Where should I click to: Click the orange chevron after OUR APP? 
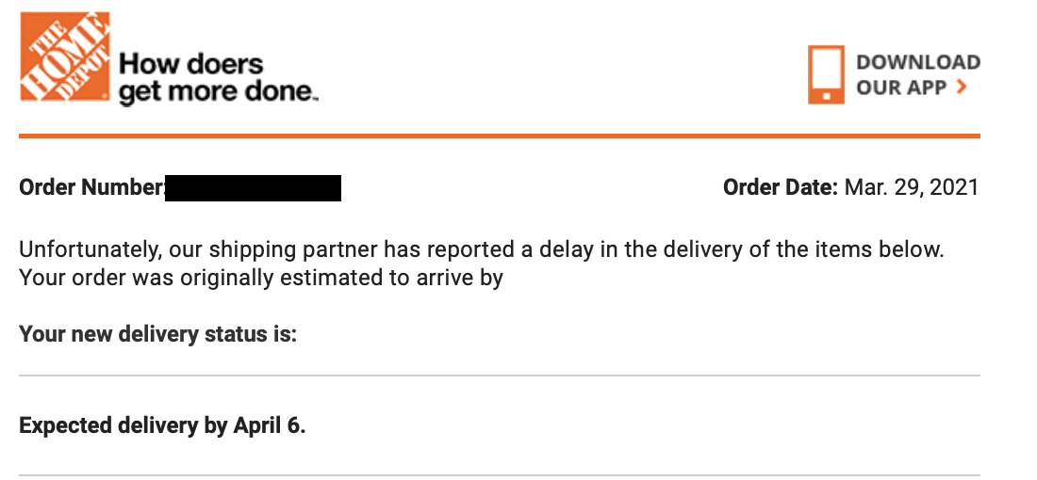point(963,88)
